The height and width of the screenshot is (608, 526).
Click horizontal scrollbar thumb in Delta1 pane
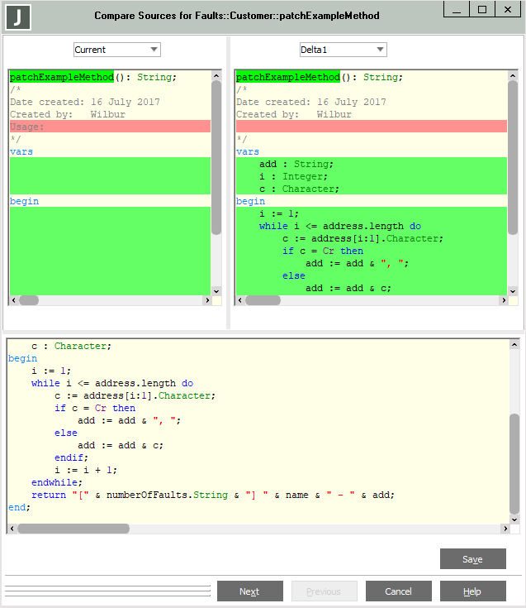[x=263, y=301]
